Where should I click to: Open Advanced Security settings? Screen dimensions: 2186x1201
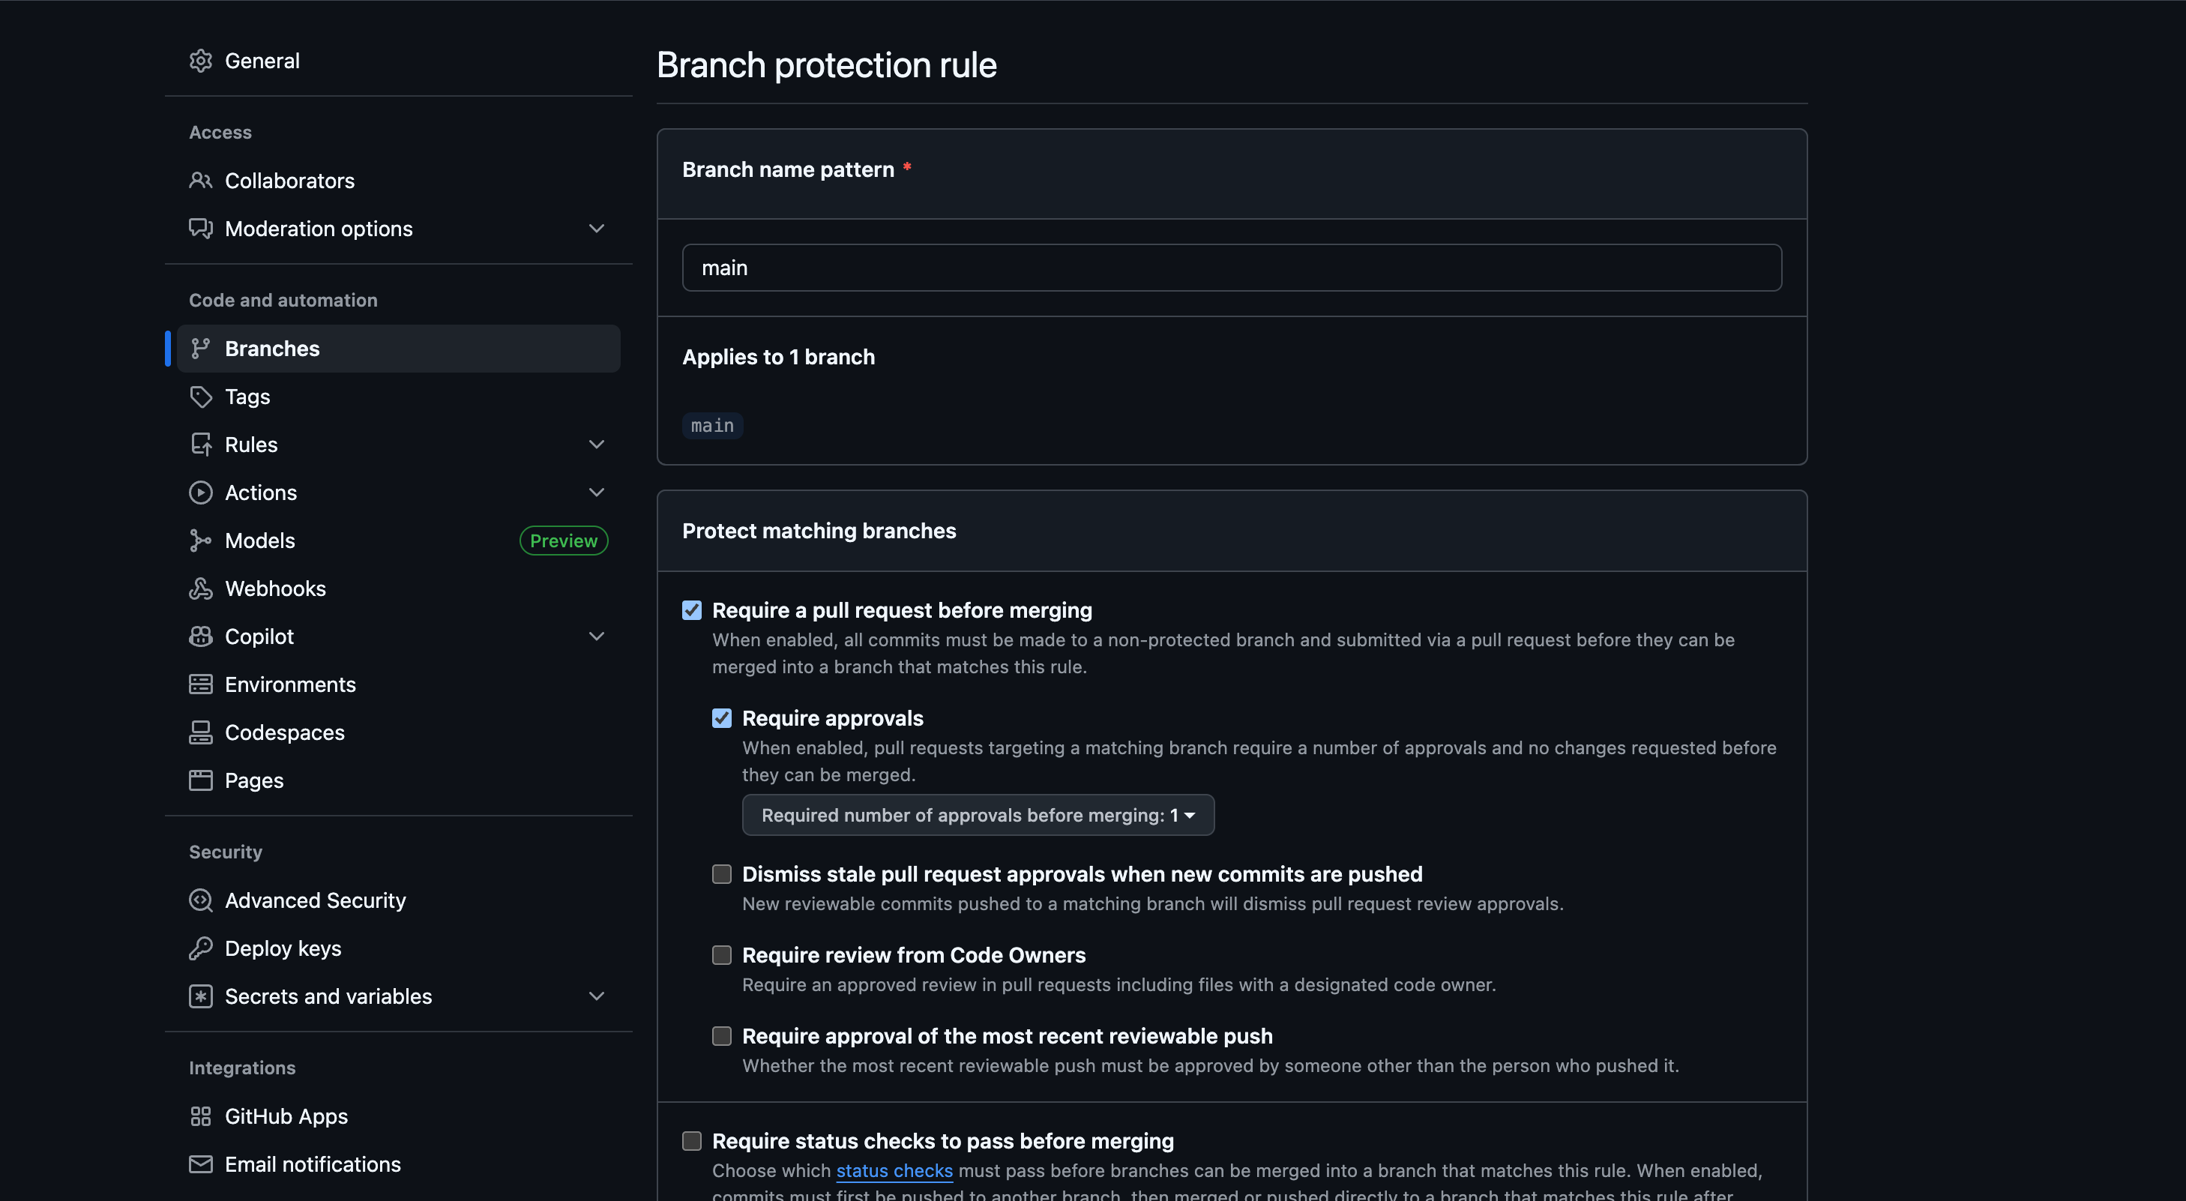click(x=315, y=900)
